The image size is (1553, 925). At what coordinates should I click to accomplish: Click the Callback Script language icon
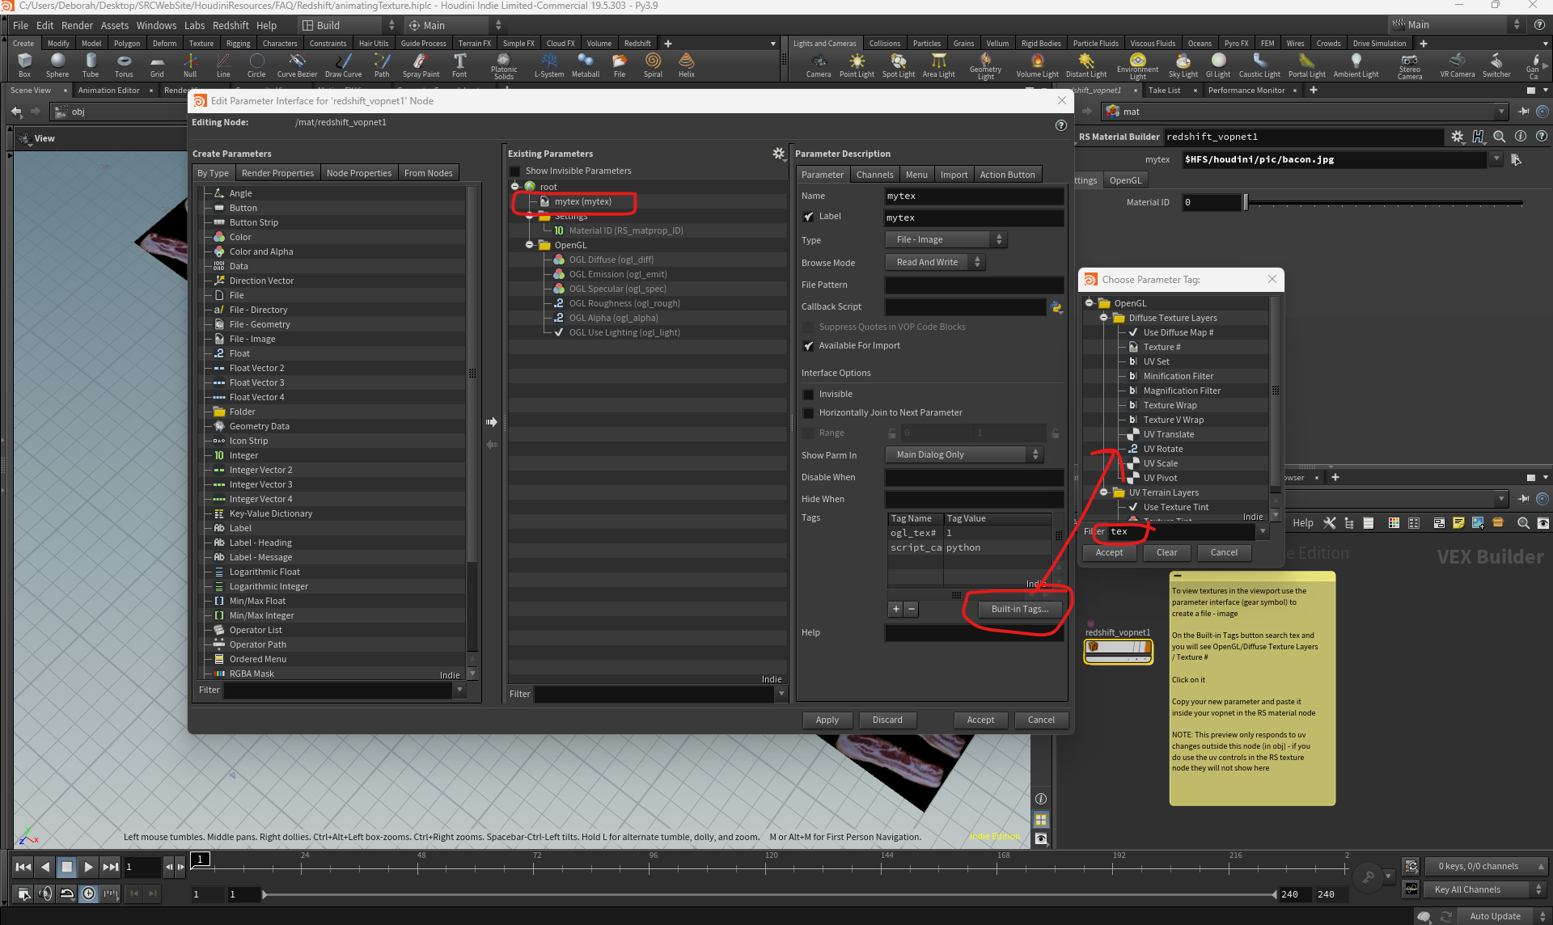1056,307
